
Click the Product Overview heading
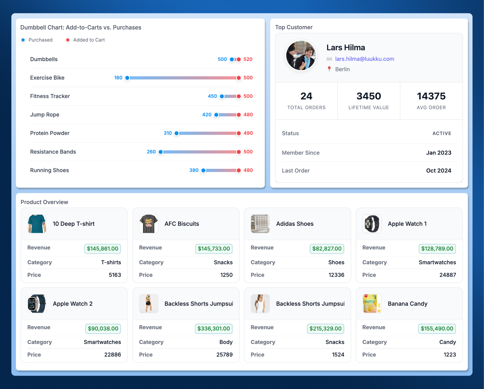coord(44,202)
